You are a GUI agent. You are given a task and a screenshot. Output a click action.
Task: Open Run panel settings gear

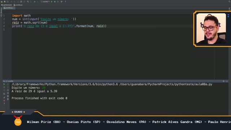tap(224, 81)
